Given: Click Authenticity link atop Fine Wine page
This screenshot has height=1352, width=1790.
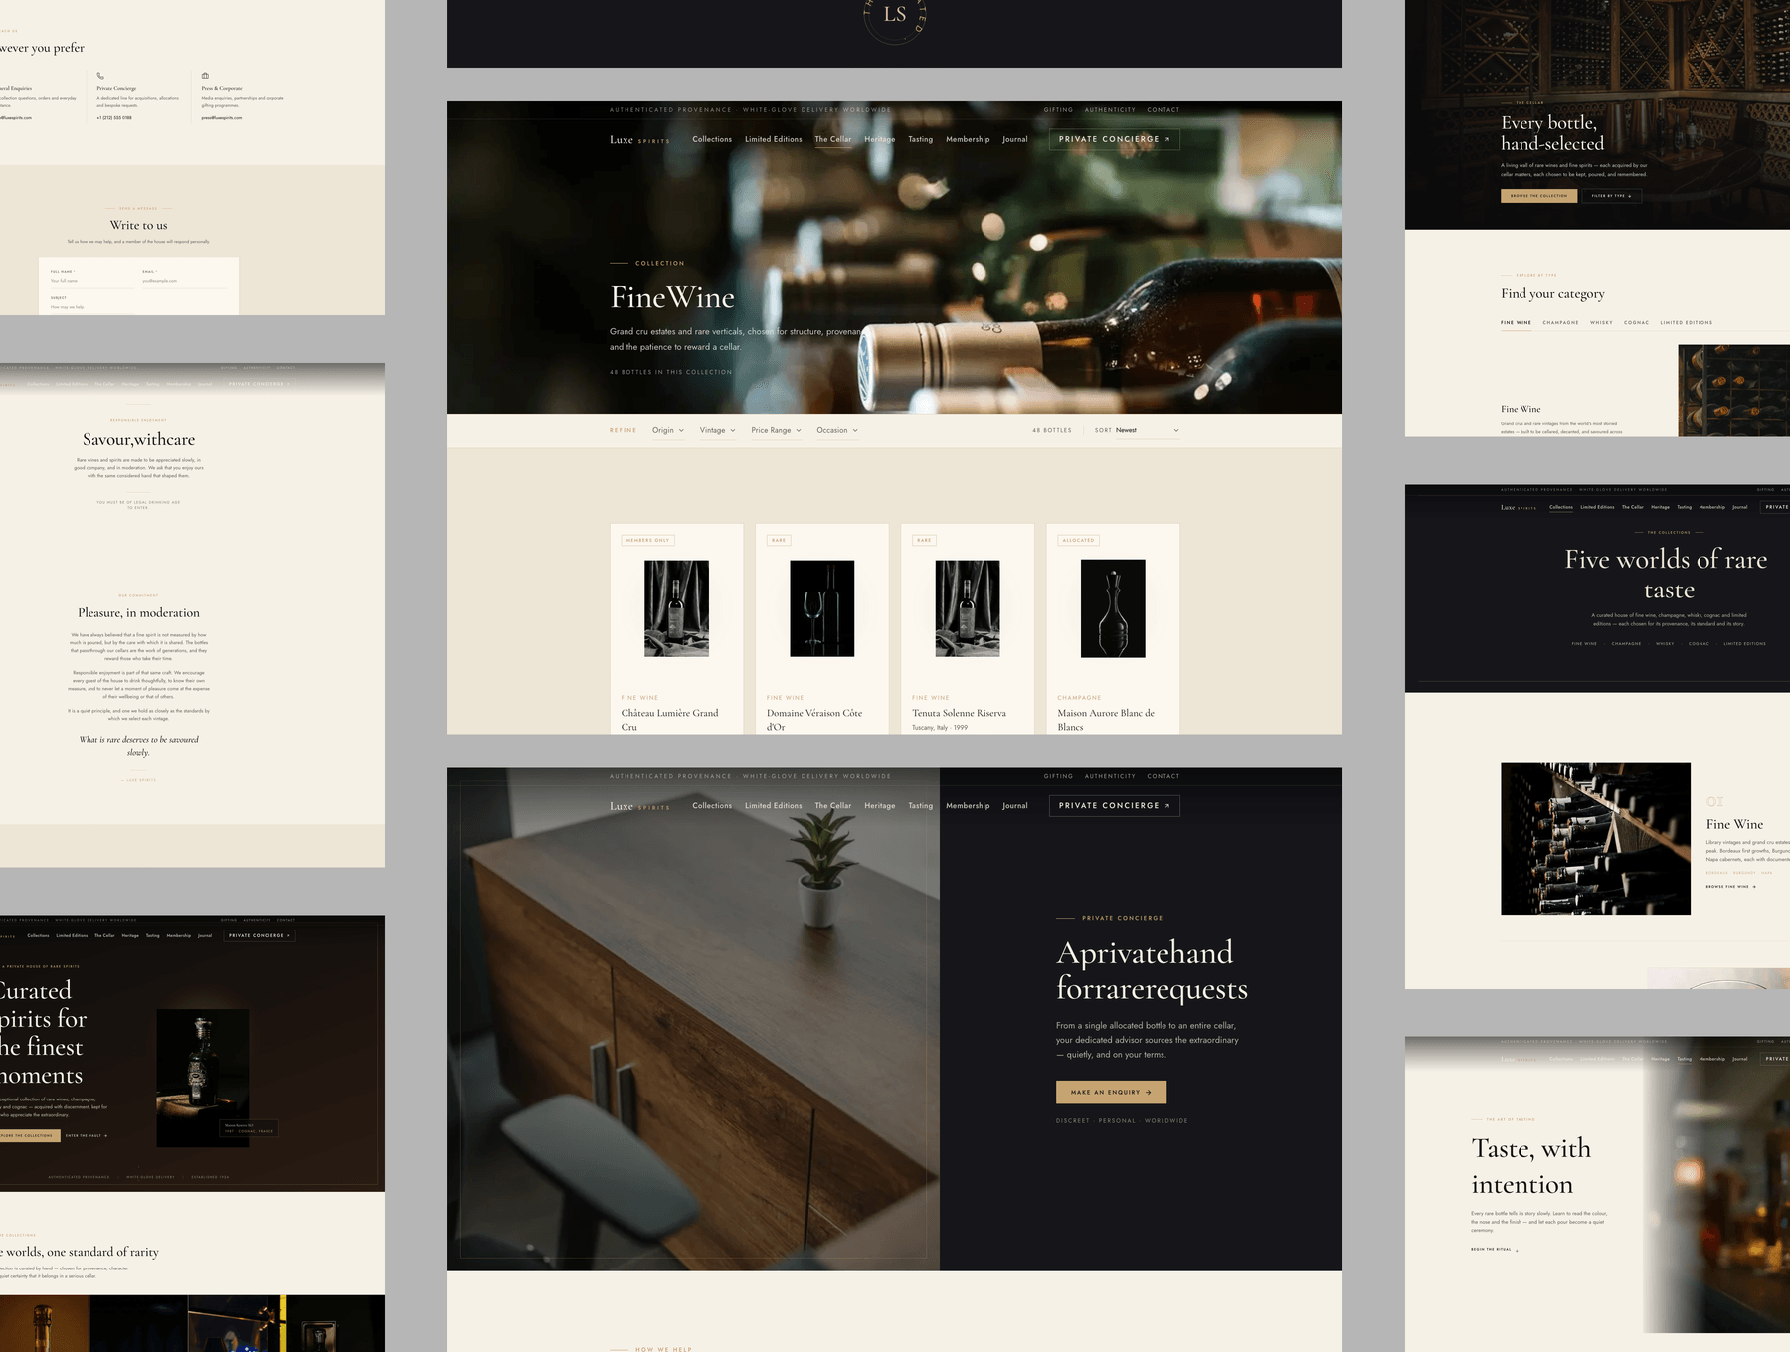Looking at the screenshot, I should pyautogui.click(x=1110, y=110).
